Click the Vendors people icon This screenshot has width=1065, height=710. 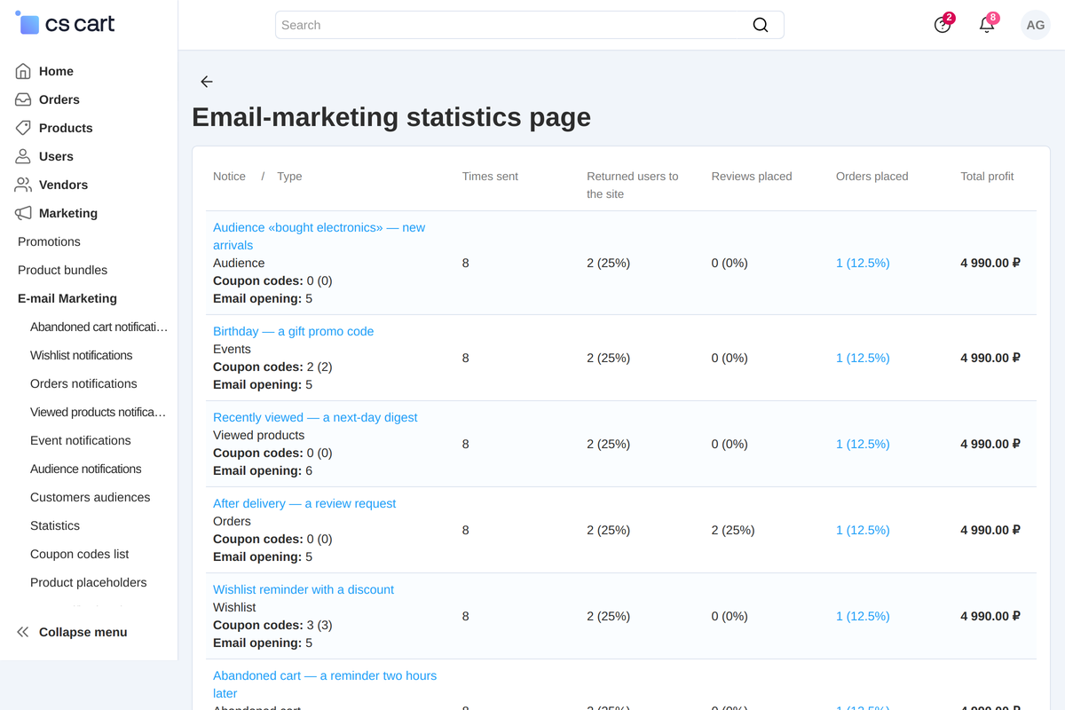23,185
